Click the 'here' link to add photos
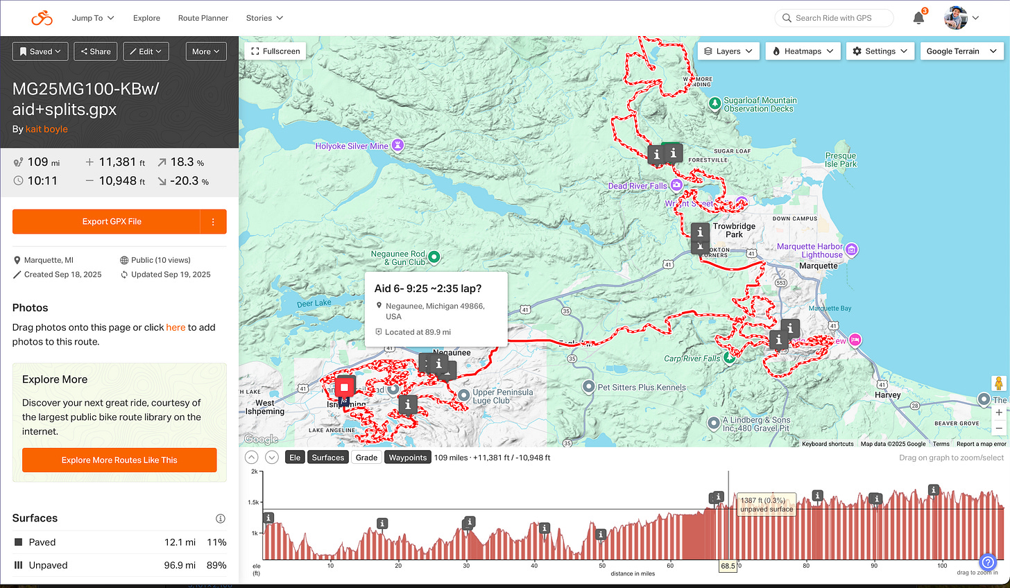1010x588 pixels. click(x=176, y=327)
